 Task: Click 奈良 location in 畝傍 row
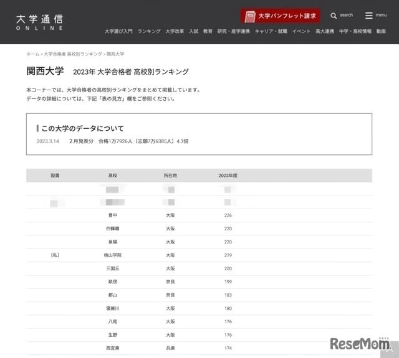coord(170,282)
